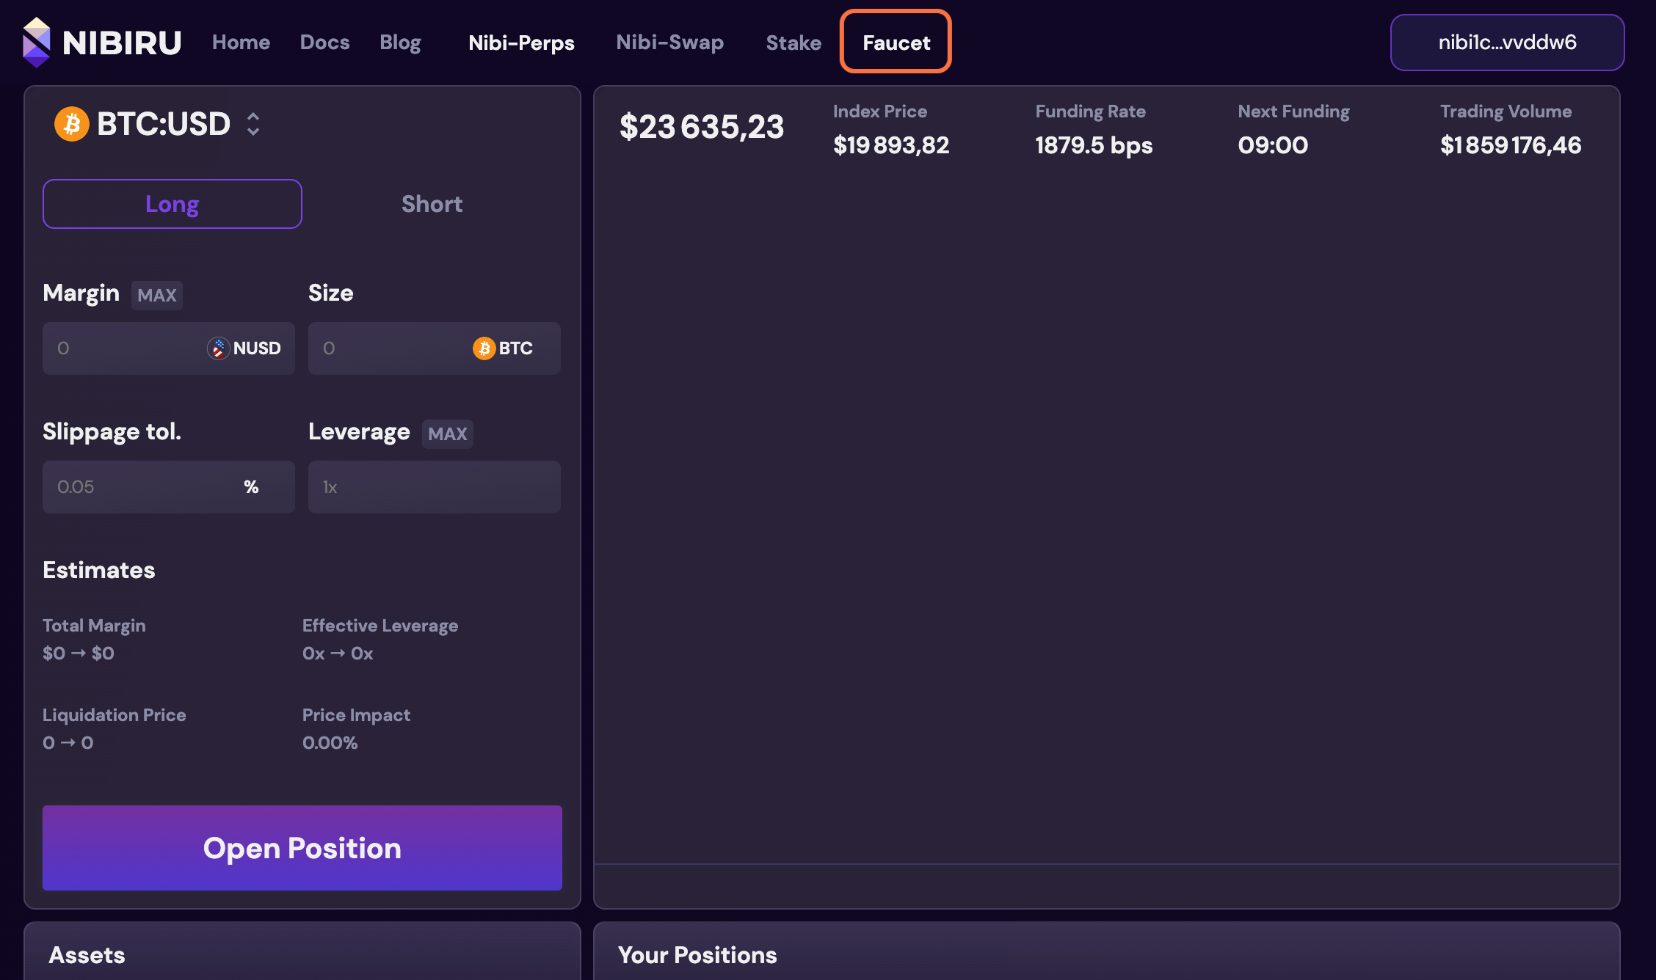Go to Nibi-Swap page
Viewport: 1656px width, 980px height.
click(669, 43)
